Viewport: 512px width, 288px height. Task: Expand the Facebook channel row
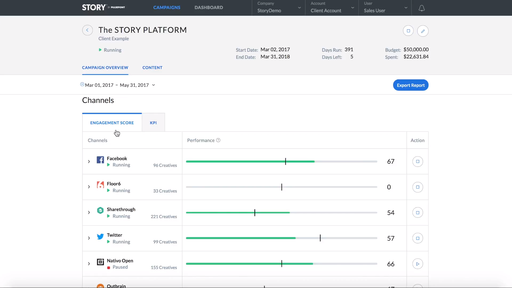[x=89, y=161]
